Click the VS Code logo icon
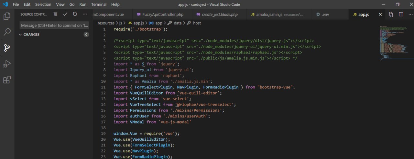Viewport: 414px width, 159px height. [x=5, y=5]
